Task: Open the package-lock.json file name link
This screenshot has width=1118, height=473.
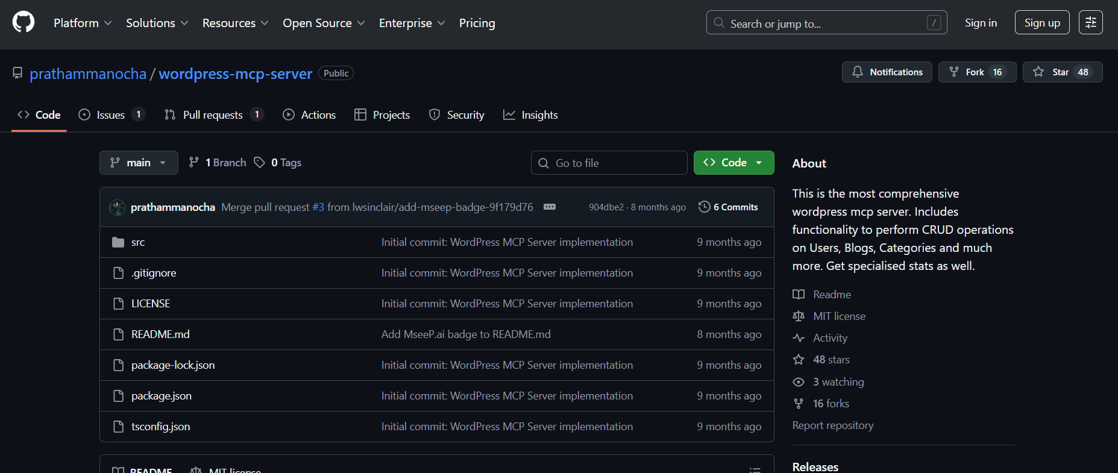Action: click(173, 365)
